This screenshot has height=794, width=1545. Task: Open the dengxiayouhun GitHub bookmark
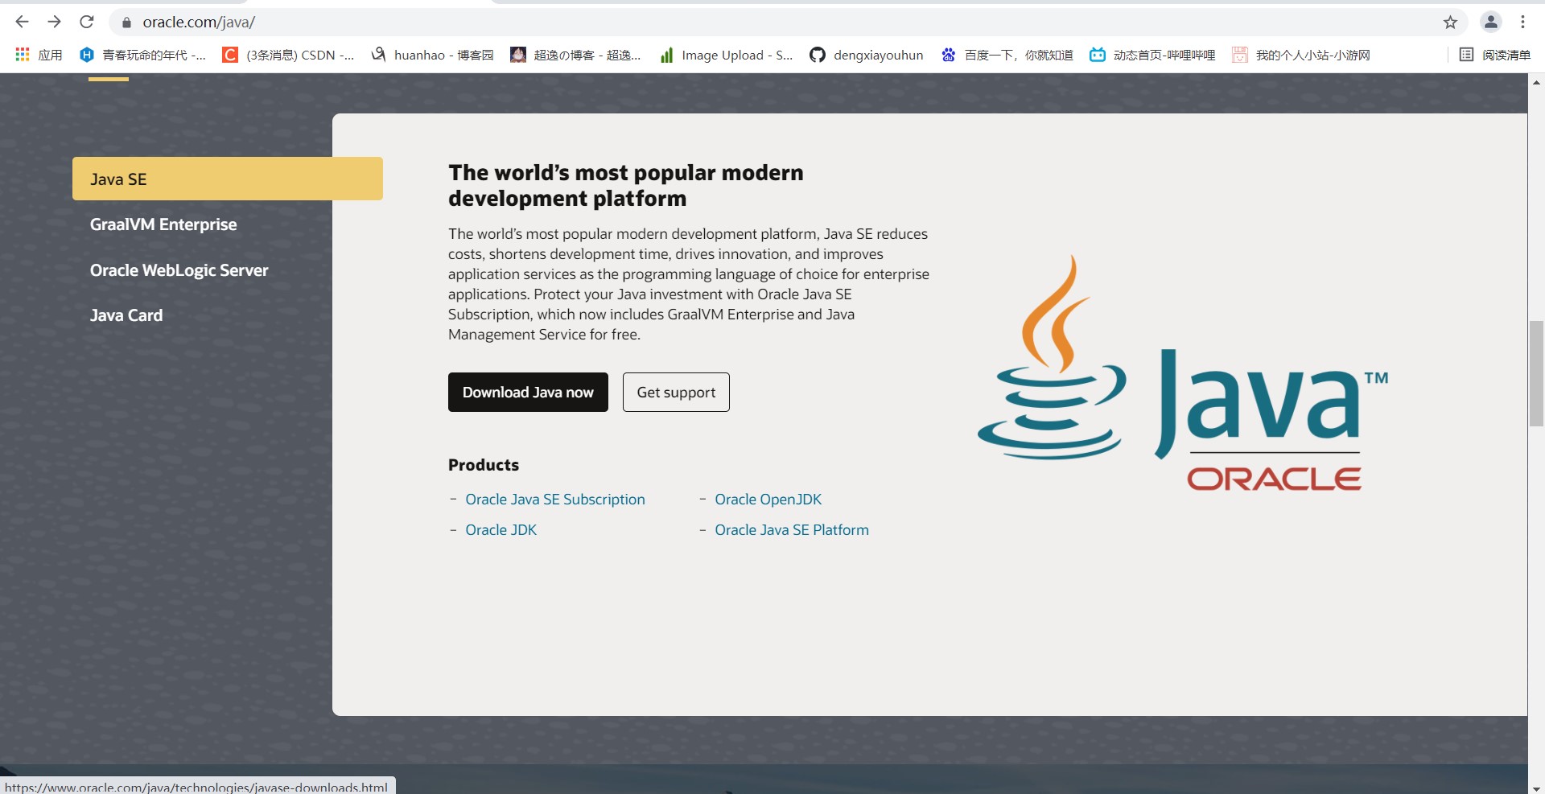click(866, 55)
